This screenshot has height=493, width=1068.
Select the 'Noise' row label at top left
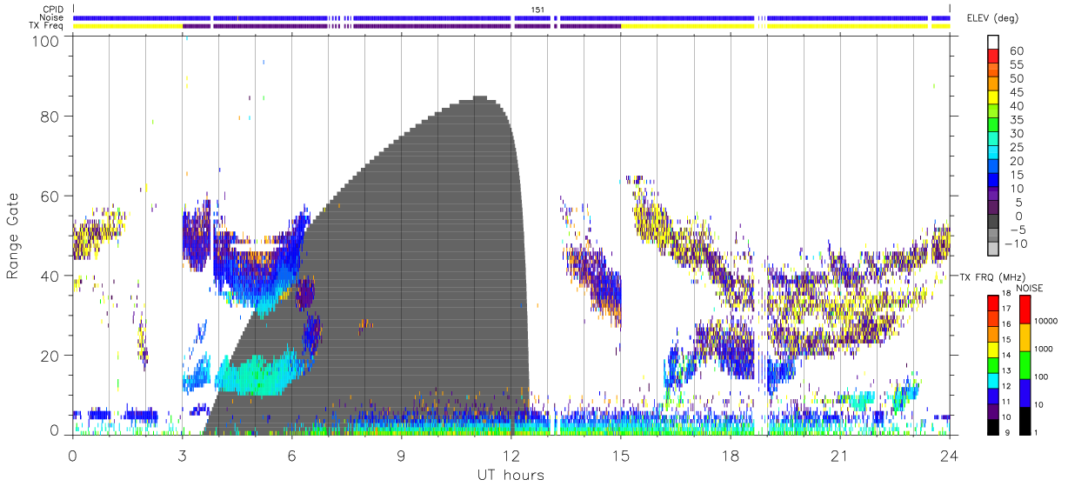coord(52,17)
